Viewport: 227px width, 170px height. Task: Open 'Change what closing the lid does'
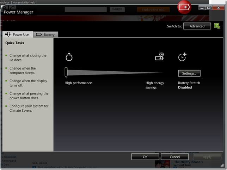pos(28,58)
